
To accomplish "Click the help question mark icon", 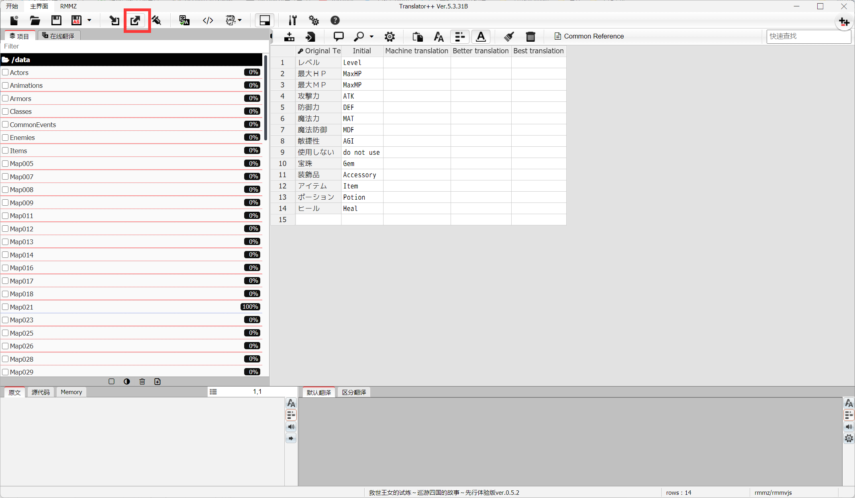I will tap(335, 20).
